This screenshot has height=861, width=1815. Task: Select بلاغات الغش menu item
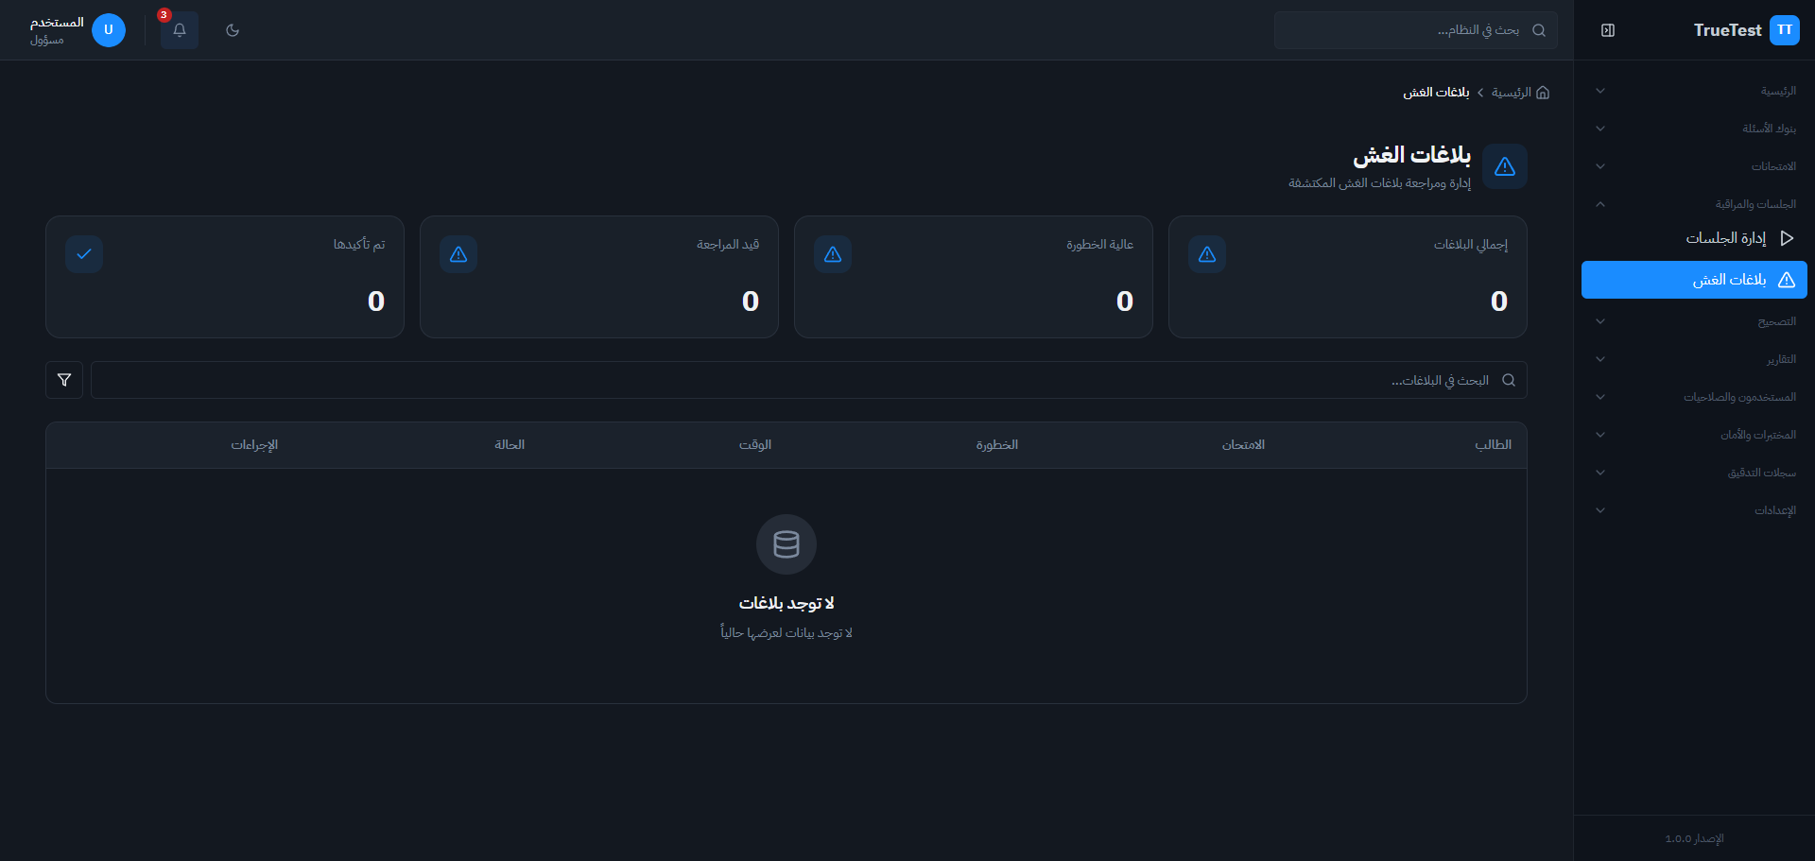point(1694,280)
